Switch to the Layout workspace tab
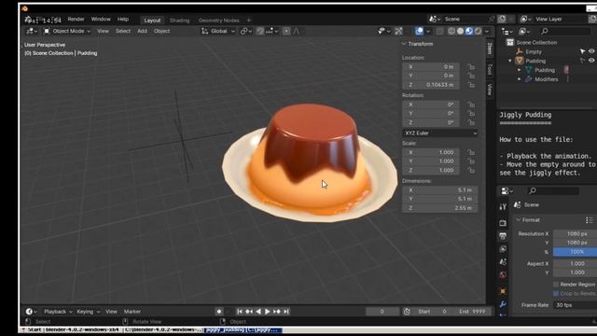The width and height of the screenshot is (597, 336). 152,21
